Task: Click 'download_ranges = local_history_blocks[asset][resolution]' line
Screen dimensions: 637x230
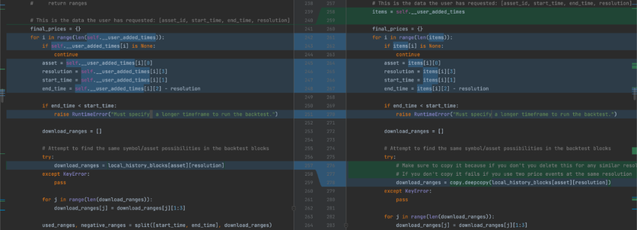Action: [x=139, y=165]
